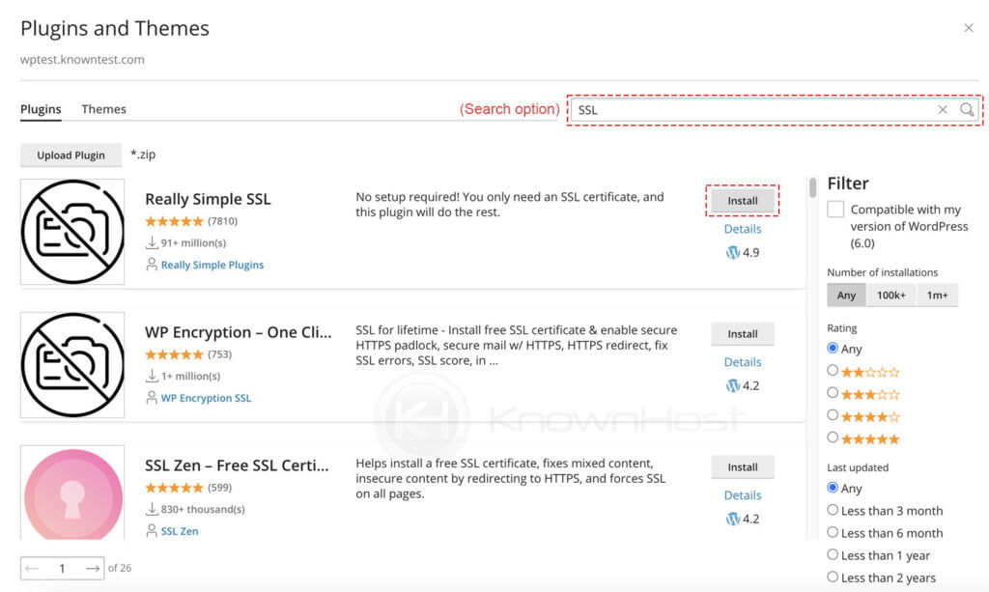Close the Plugins and Themes dialog
The height and width of the screenshot is (592, 989).
(969, 28)
